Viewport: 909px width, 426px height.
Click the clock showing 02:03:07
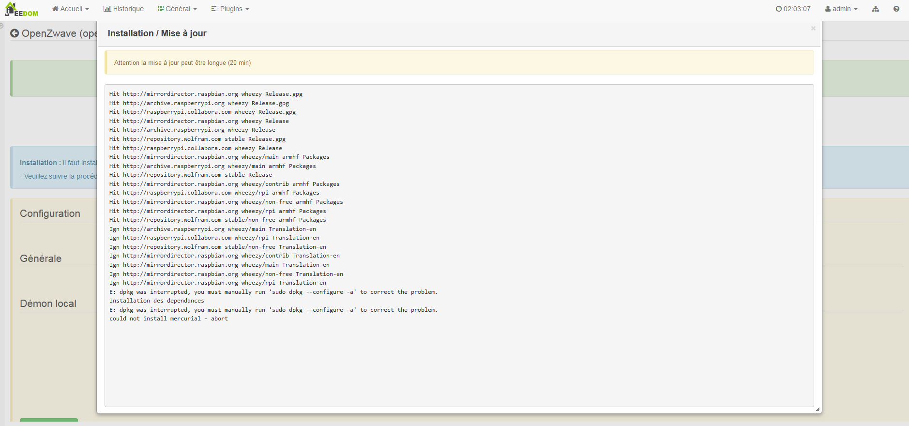tap(793, 9)
